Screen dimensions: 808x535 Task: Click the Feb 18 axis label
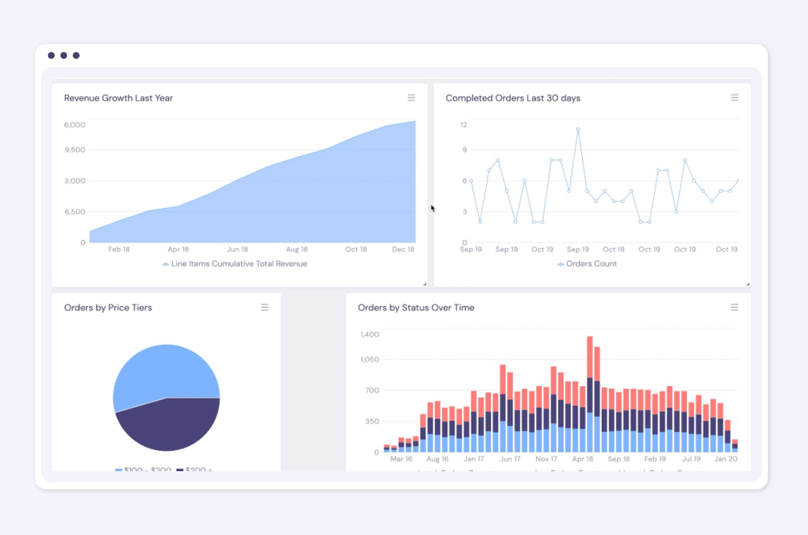[x=119, y=249]
